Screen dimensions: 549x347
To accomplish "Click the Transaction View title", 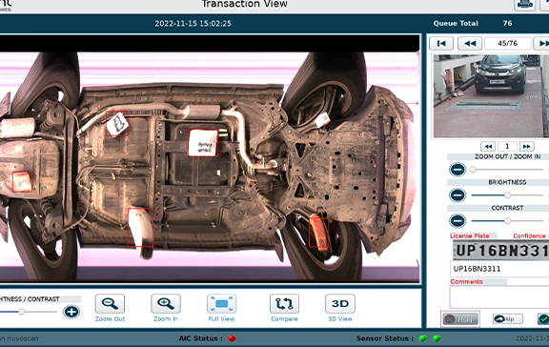I will [245, 4].
